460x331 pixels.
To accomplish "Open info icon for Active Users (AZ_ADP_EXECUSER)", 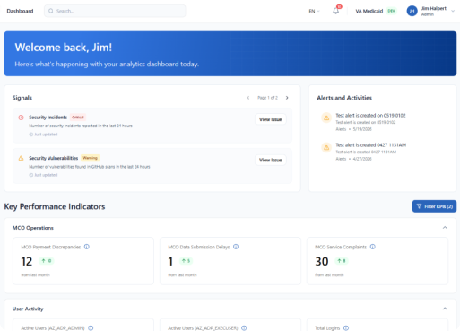I will pos(244,328).
